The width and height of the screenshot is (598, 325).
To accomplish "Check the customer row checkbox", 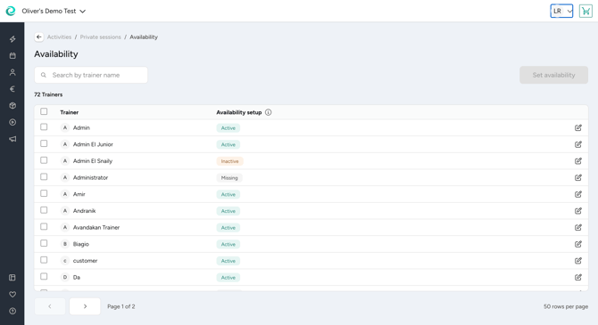I will 44,260.
